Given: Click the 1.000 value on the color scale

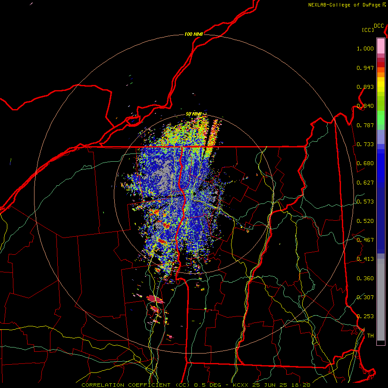Looking at the screenshot, I should [x=365, y=48].
